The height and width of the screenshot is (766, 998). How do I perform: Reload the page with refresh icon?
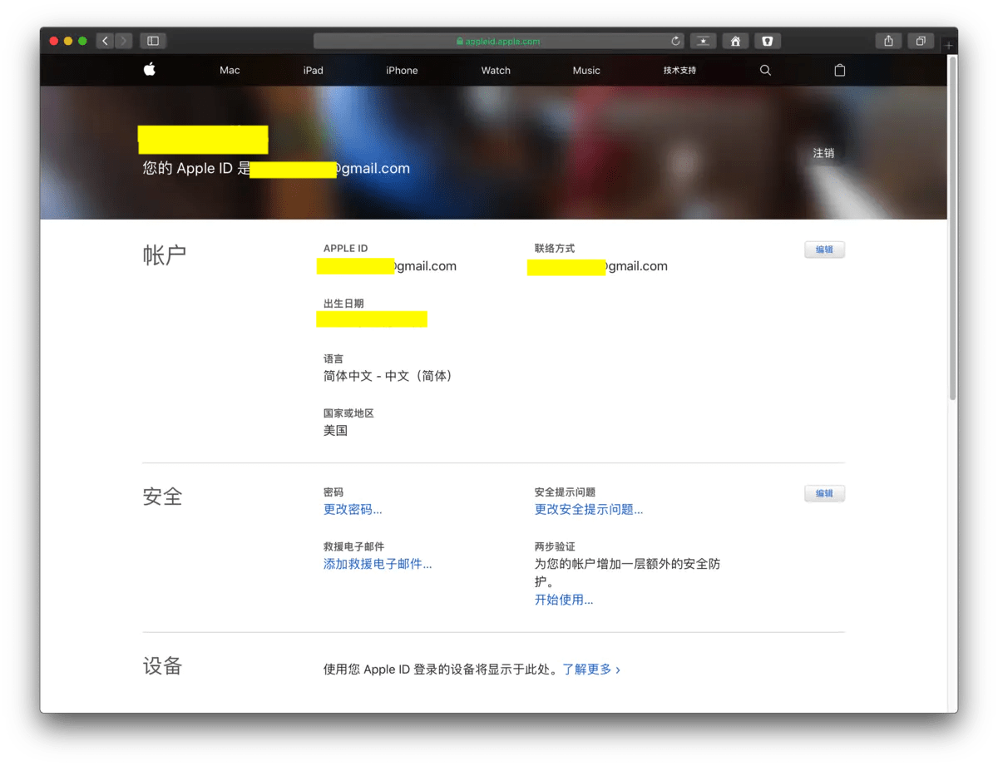[675, 41]
